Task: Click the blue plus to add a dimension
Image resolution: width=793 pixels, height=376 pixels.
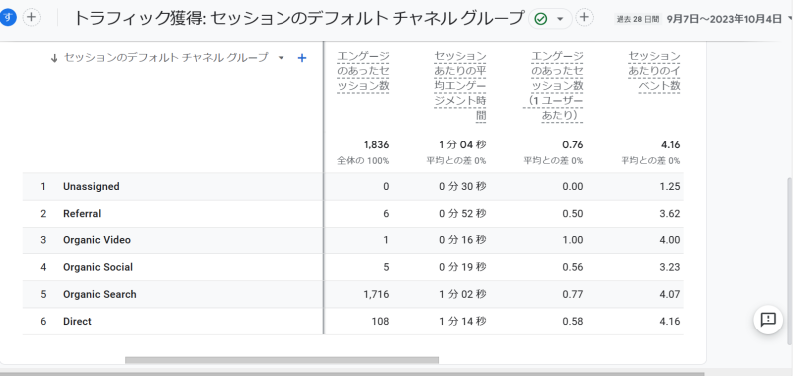Action: 302,58
